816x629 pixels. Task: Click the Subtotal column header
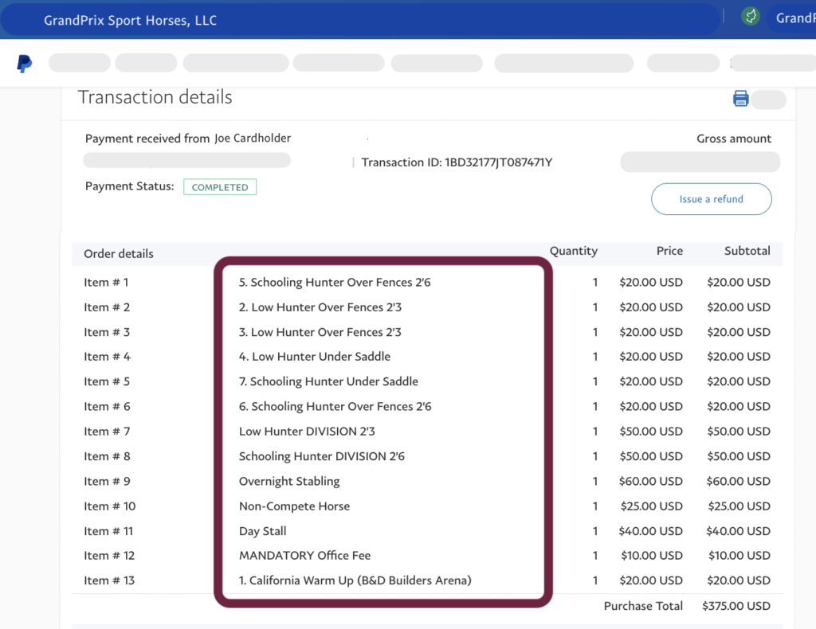point(747,251)
